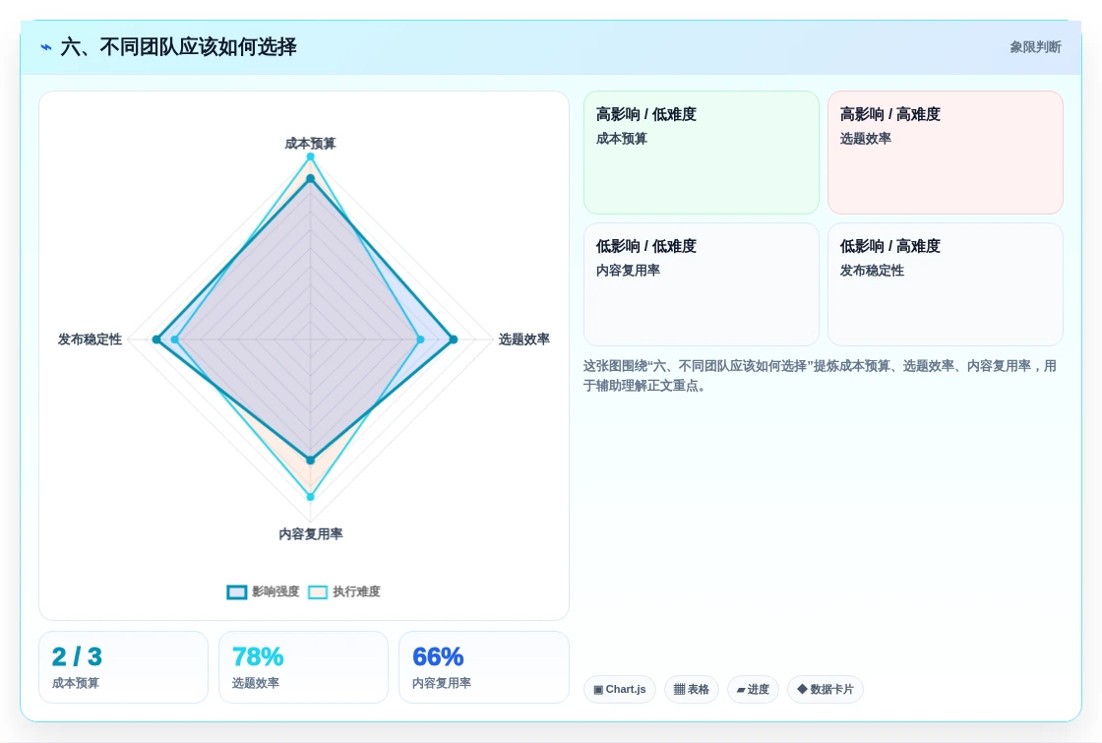Click the 执行难度 legend label
This screenshot has width=1102, height=743.
(356, 591)
